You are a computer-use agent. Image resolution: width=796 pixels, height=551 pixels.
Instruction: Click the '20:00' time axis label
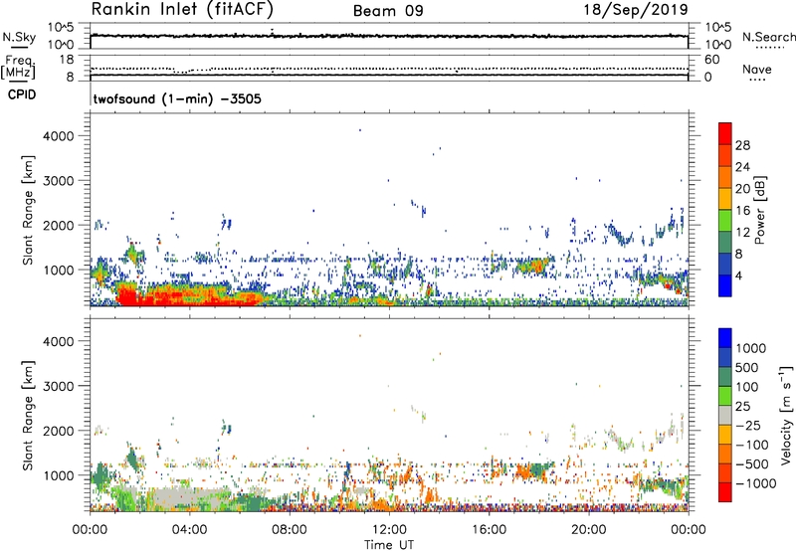click(588, 530)
